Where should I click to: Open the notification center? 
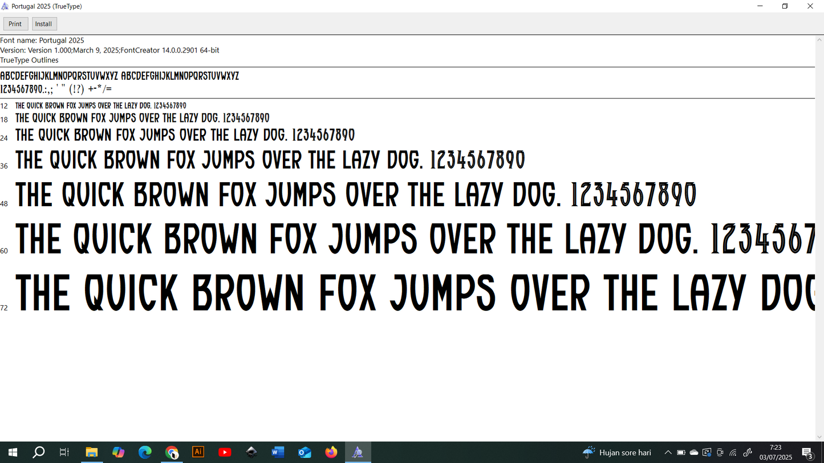pyautogui.click(x=807, y=453)
